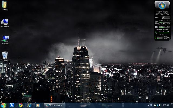Open the Windows Start menu orb
Screen dimensions: 173x108
pyautogui.click(x=4, y=105)
